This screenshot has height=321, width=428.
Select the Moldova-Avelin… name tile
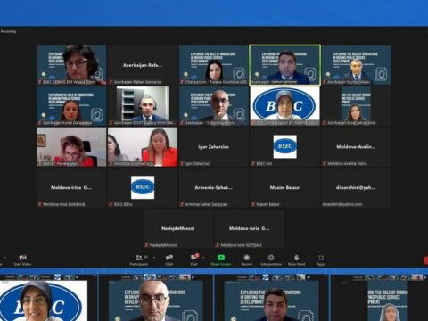356,147
